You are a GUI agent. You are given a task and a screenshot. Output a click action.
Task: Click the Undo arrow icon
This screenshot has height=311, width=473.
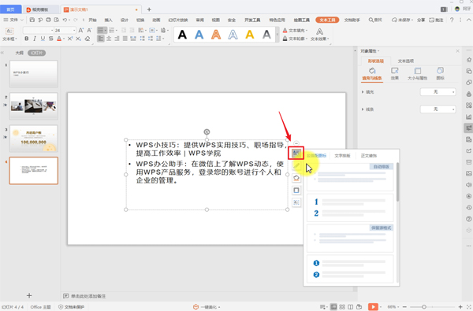click(65, 20)
